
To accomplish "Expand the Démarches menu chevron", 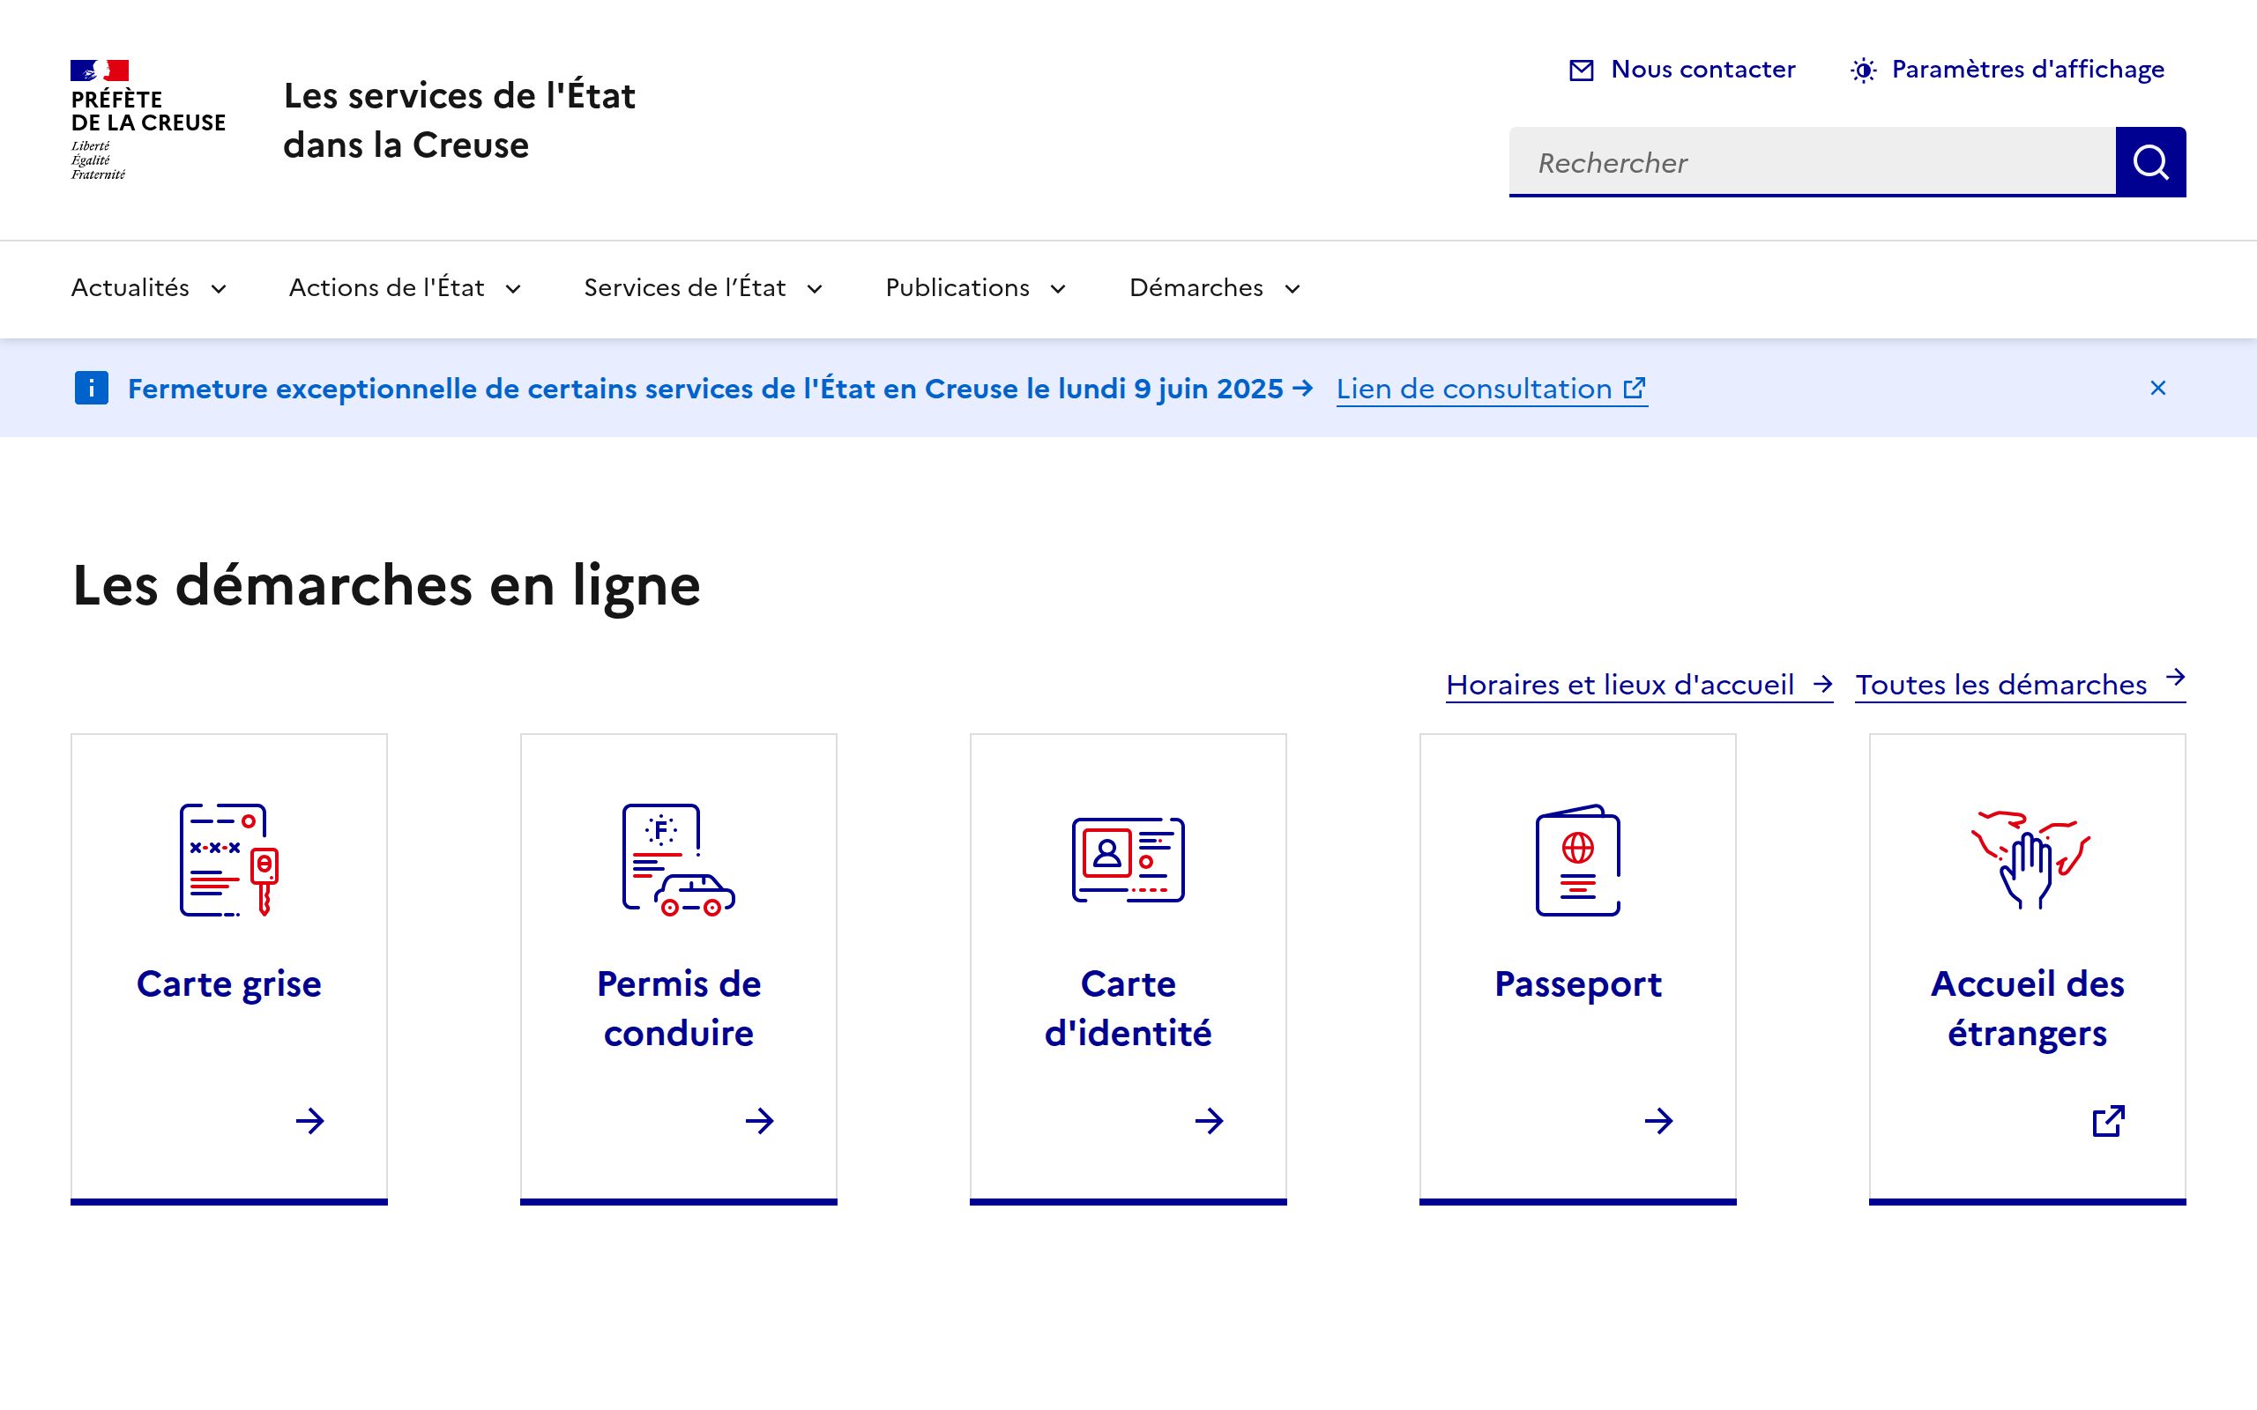I will (1292, 289).
